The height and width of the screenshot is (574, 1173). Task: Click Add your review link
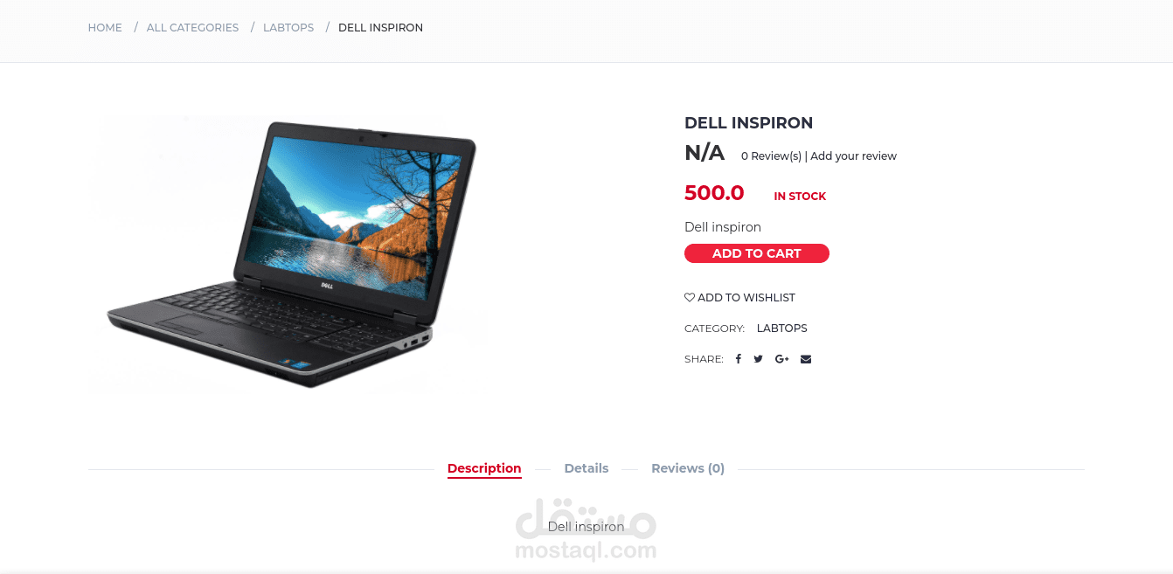pos(853,156)
